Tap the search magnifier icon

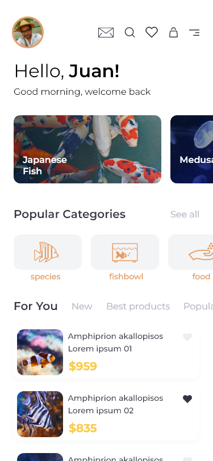(x=130, y=32)
